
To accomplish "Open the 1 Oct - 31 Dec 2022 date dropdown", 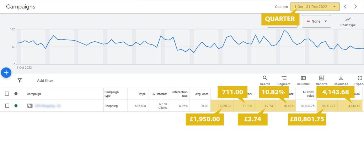I will [x=315, y=7].
